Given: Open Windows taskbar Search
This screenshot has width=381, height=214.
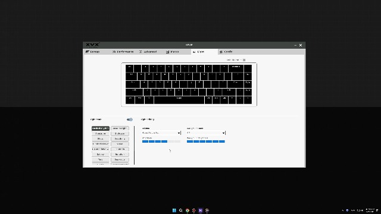Looking at the screenshot, I should [x=181, y=210].
